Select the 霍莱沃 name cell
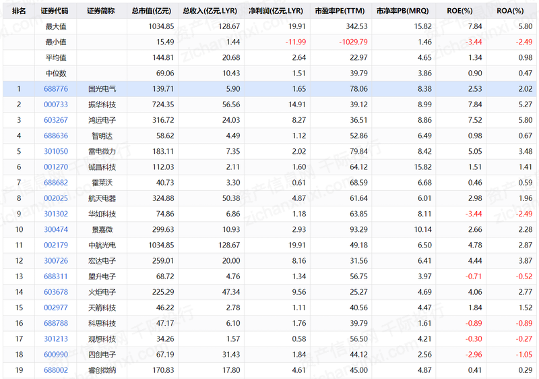Viewport: 539px width, 379px height. point(102,183)
